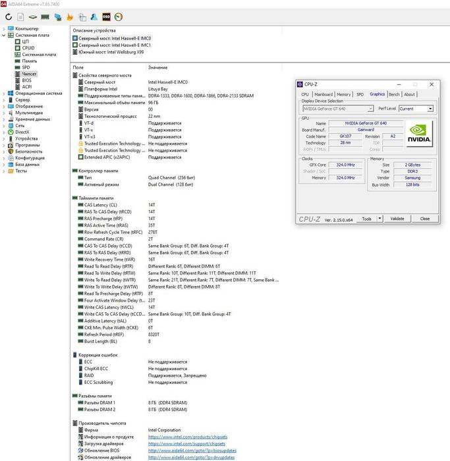The height and width of the screenshot is (461, 450).
Task: Open BIOS in the tree
Action: coord(26,80)
